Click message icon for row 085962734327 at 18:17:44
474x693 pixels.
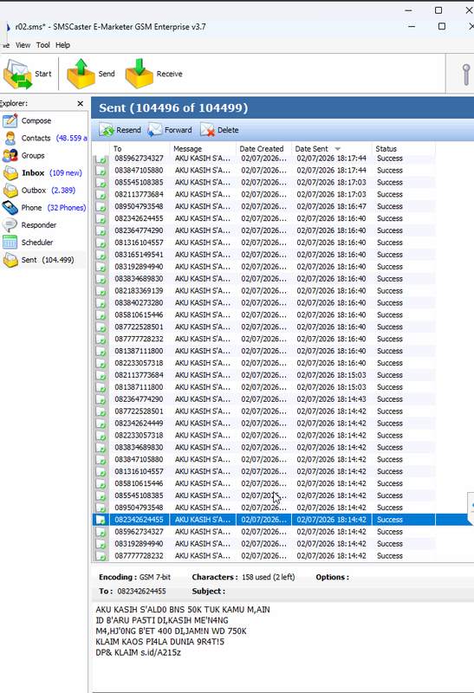101,159
